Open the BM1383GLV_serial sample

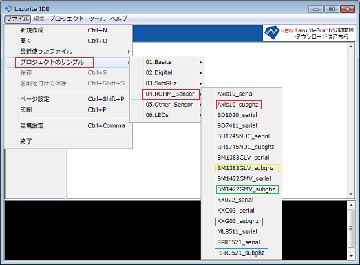coord(242,158)
